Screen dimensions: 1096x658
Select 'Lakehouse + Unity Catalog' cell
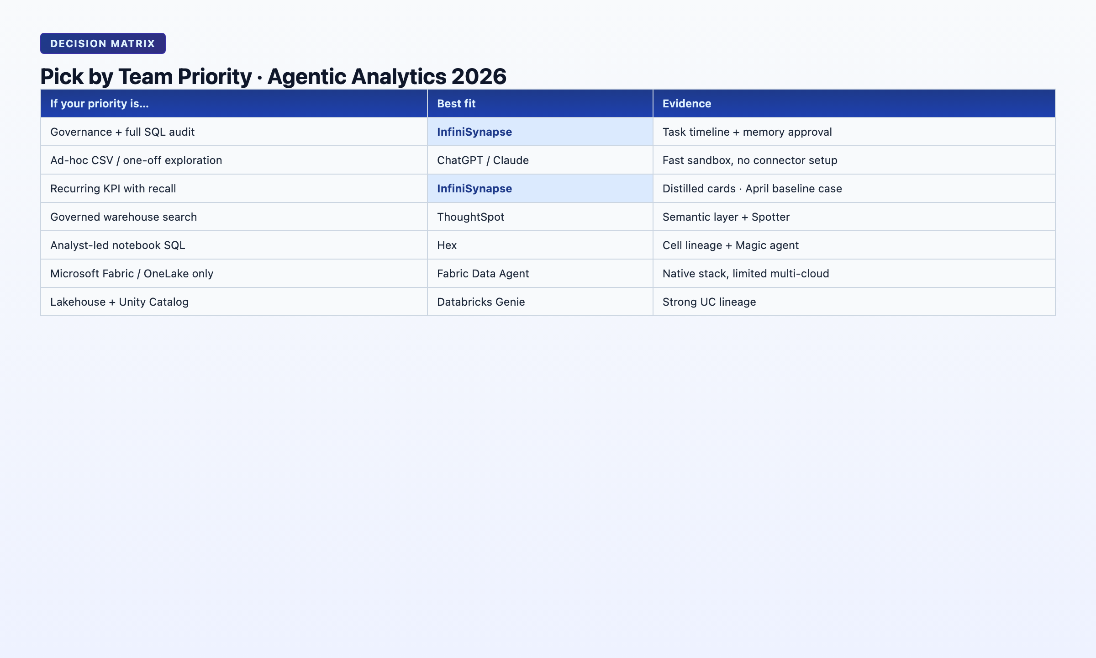(x=234, y=302)
